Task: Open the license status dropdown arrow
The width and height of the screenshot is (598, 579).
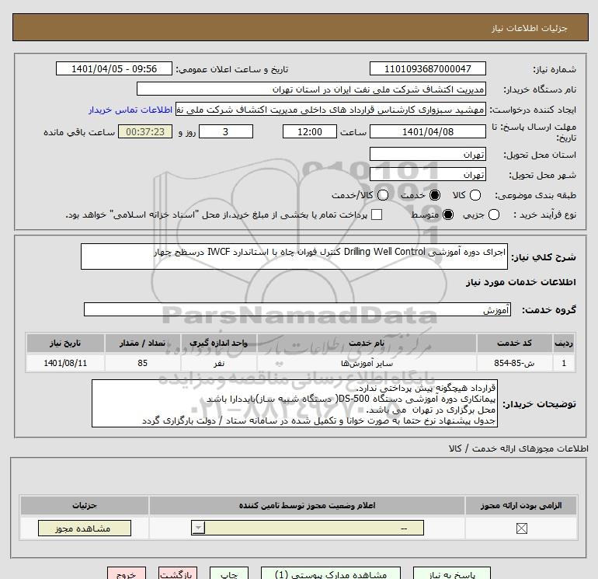Action: tap(198, 528)
